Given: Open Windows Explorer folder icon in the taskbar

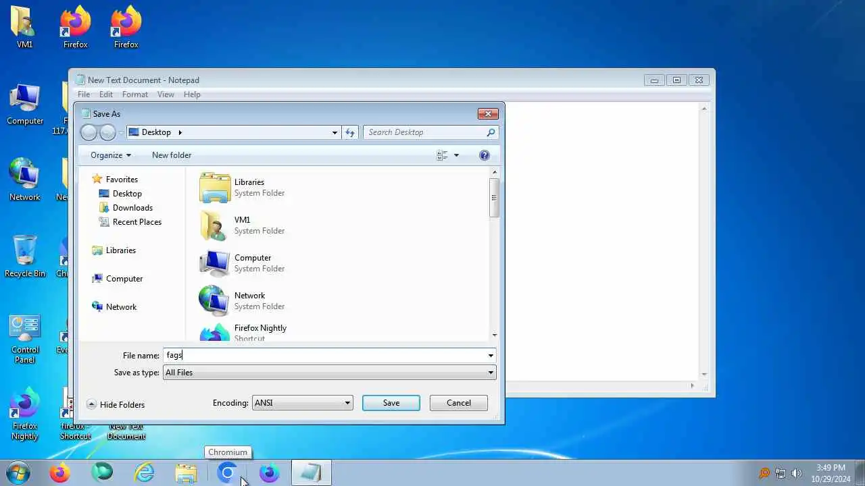Looking at the screenshot, I should pyautogui.click(x=186, y=473).
